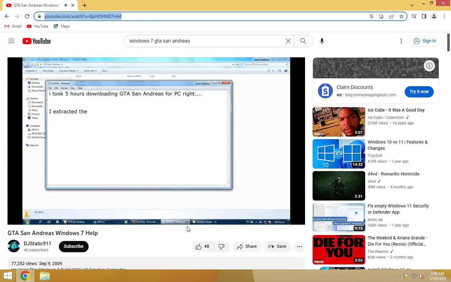Open the Maps bookmark
This screenshot has height=282, width=451.
click(x=62, y=26)
